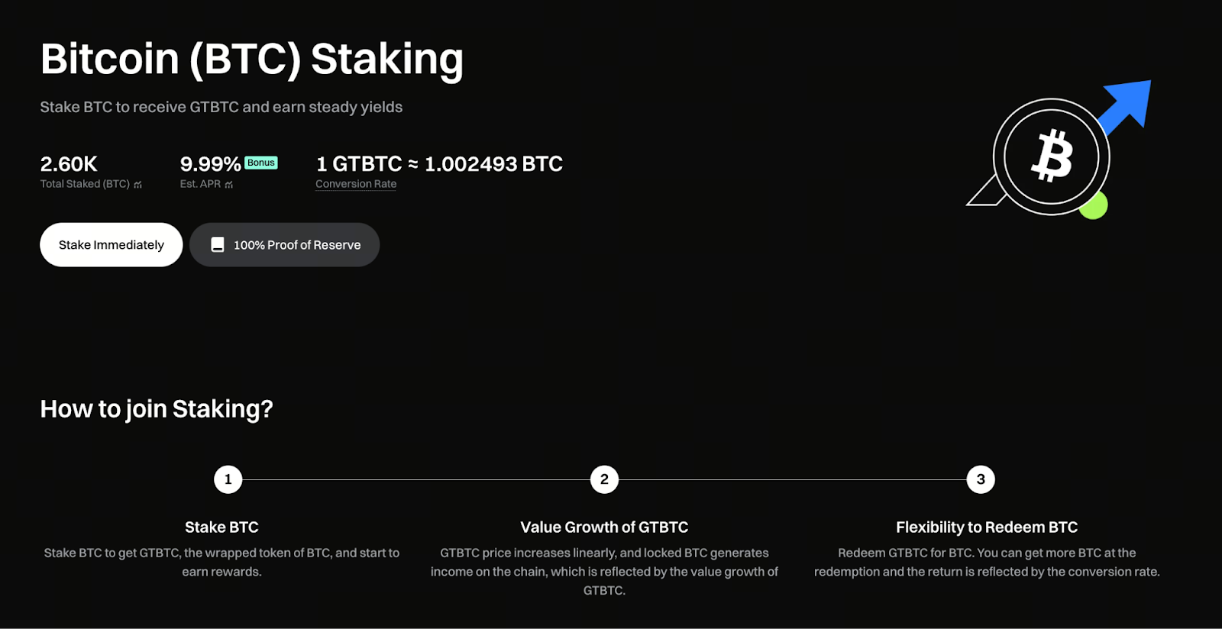Viewport: 1222px width, 629px height.
Task: Click the chart icon next to Est. APR
Action: 229,185
